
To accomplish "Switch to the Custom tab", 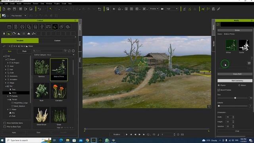I will point(57,41).
